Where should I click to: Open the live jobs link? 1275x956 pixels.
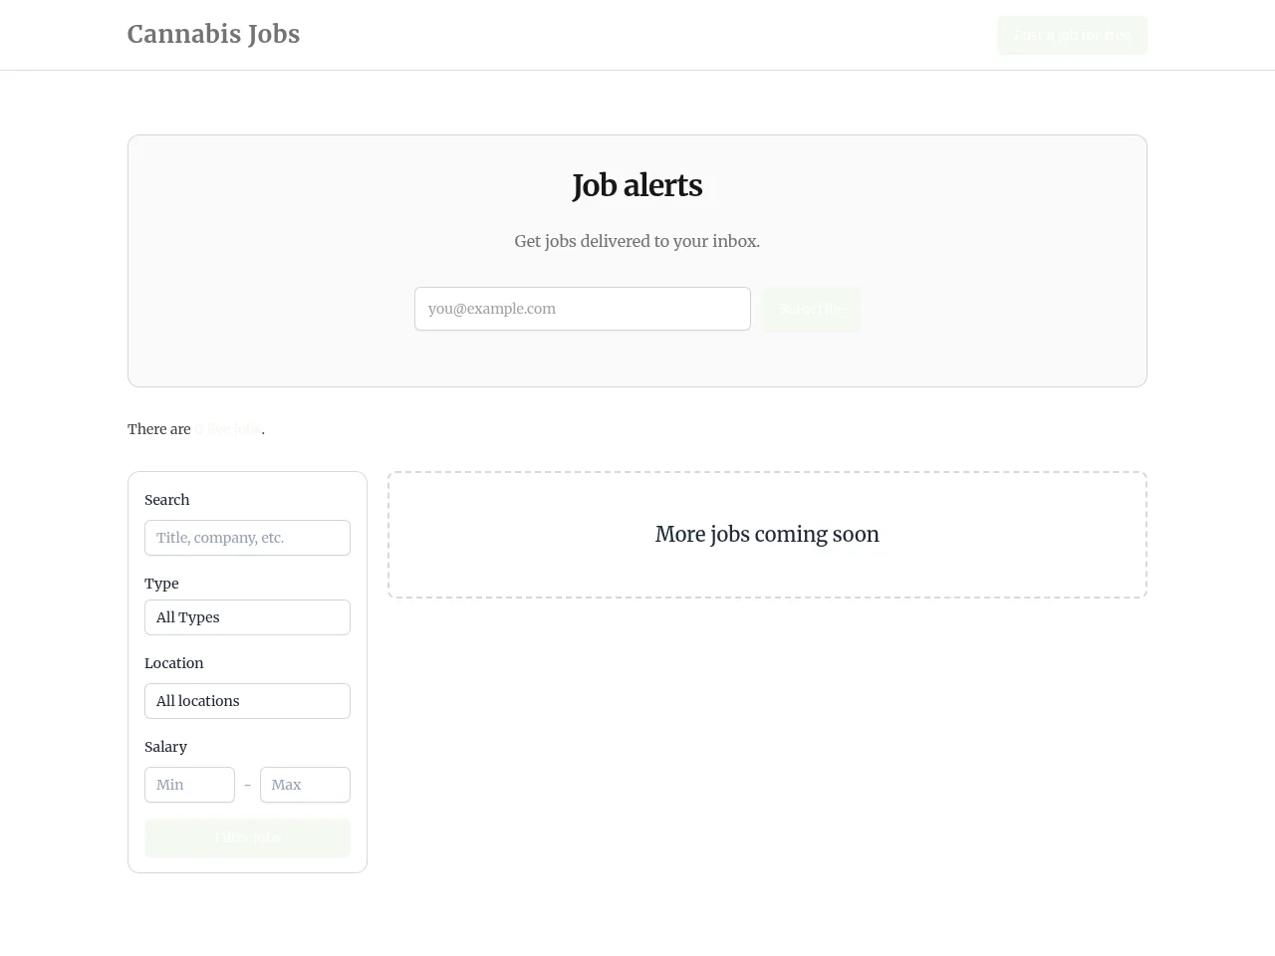click(228, 429)
